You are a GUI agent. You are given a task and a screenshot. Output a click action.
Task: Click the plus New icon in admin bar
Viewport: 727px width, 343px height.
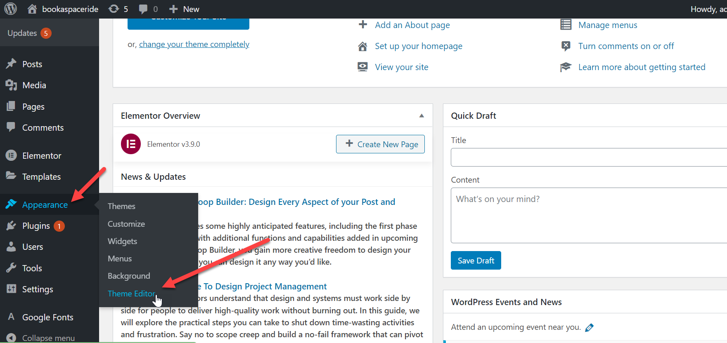pos(173,9)
